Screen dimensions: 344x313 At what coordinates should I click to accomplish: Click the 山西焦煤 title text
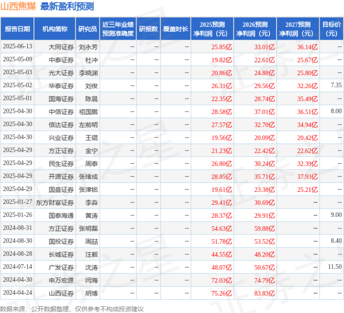click(x=18, y=6)
